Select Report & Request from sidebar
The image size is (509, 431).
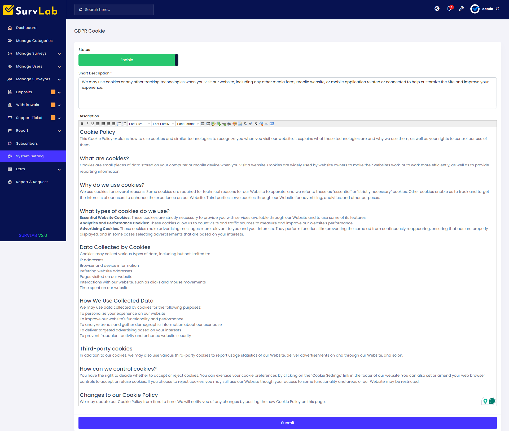[32, 182]
